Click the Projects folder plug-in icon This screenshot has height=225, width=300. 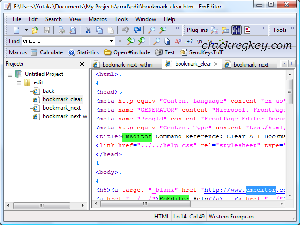click(225, 30)
